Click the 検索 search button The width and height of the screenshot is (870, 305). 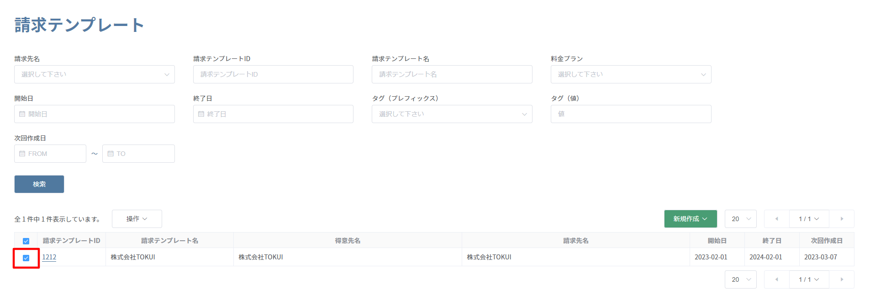tap(39, 184)
